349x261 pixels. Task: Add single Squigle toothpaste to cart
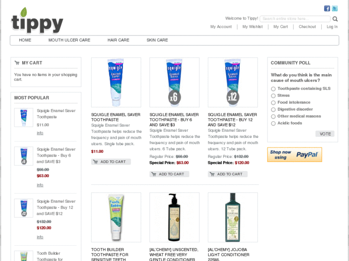click(x=111, y=162)
